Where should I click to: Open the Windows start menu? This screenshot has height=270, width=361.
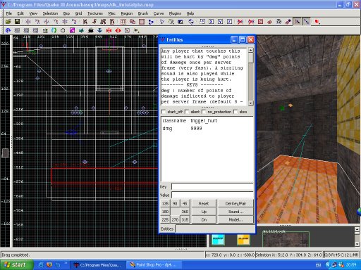[16, 265]
